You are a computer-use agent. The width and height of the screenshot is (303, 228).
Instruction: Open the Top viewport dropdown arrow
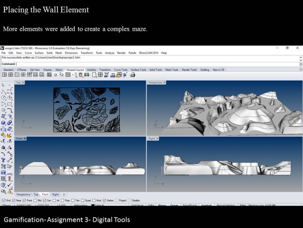pyautogui.click(x=24, y=82)
